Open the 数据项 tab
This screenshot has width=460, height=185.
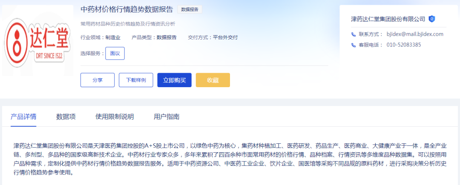(66, 117)
